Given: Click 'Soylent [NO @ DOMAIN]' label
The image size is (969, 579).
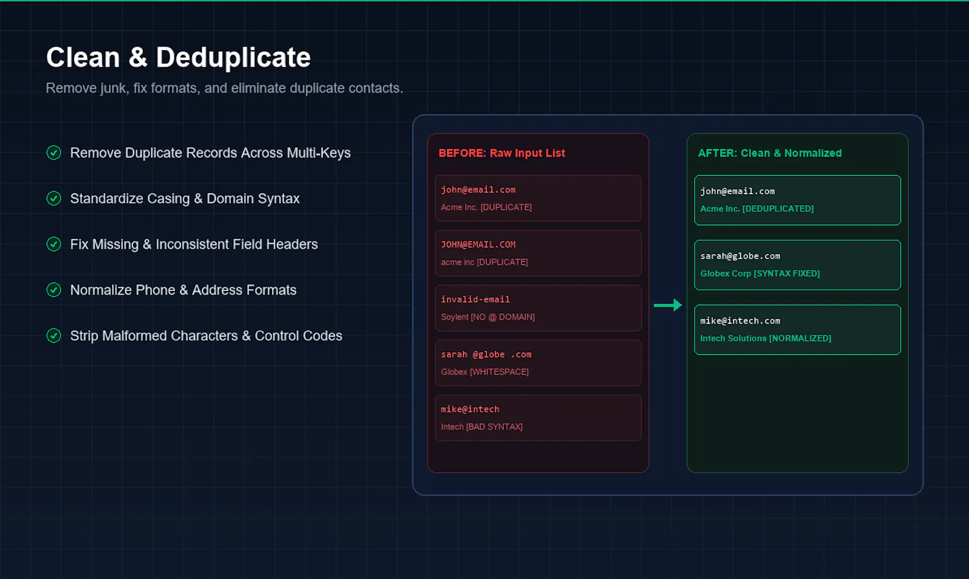Looking at the screenshot, I should pos(488,317).
